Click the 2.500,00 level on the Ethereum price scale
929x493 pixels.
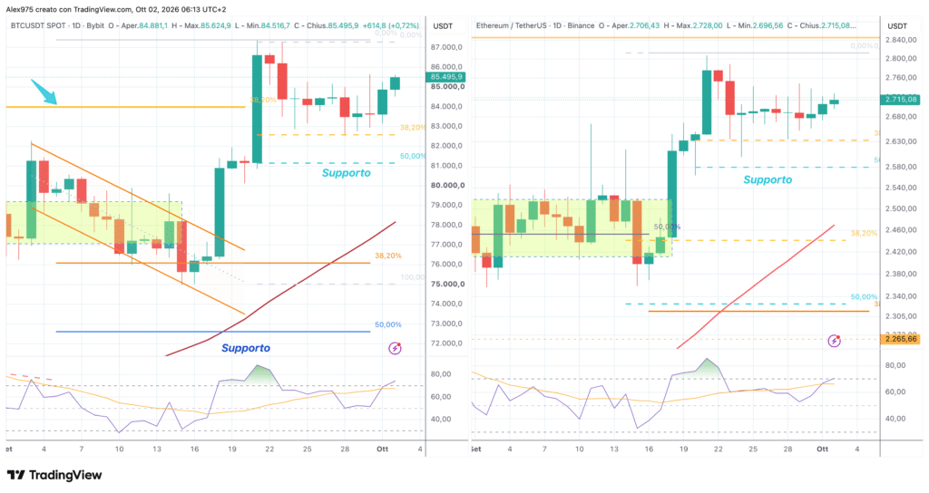pos(901,209)
